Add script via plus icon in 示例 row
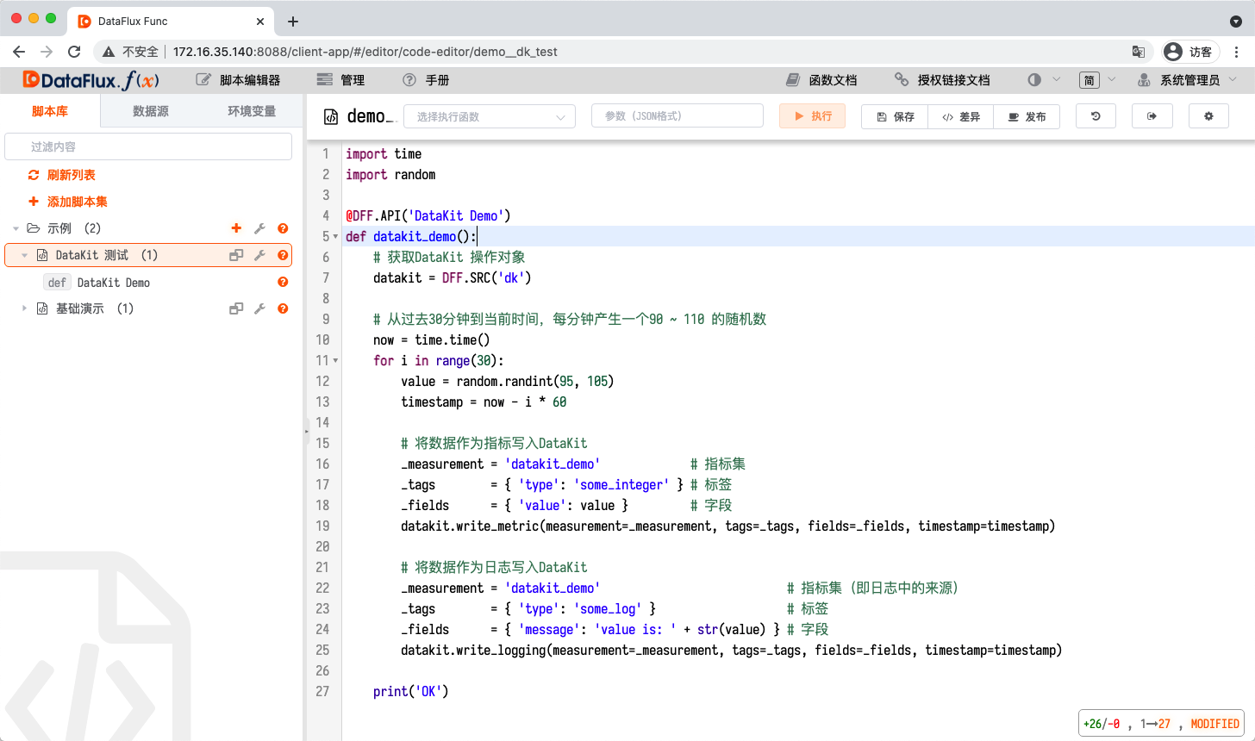This screenshot has width=1255, height=741. click(236, 228)
